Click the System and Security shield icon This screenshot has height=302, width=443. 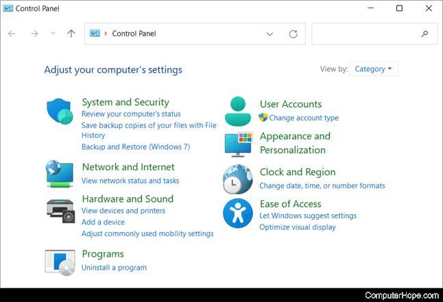60,111
